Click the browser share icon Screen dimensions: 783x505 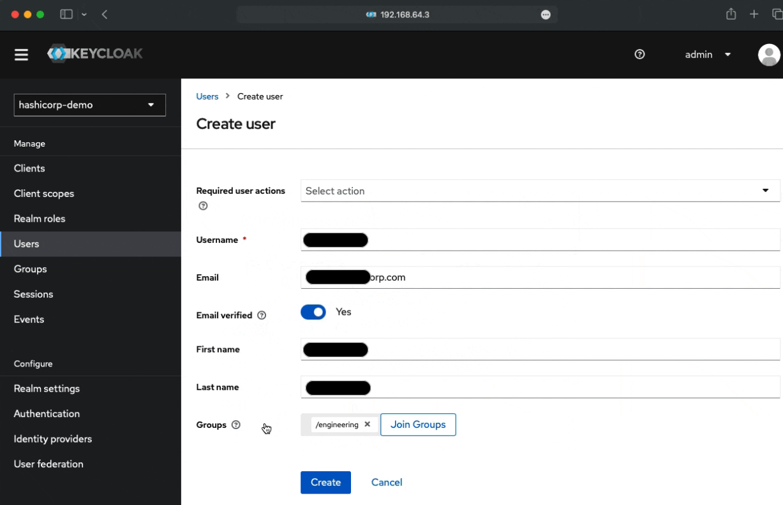(x=731, y=14)
